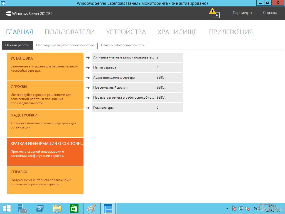Screen dimensions: 285x214
Task: Select the УСТАНОВКА tile
Action: 45,67
